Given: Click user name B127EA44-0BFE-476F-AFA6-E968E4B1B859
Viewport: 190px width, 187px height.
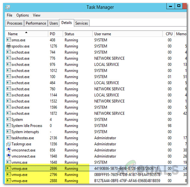Looking at the screenshot, I should point(127,181).
